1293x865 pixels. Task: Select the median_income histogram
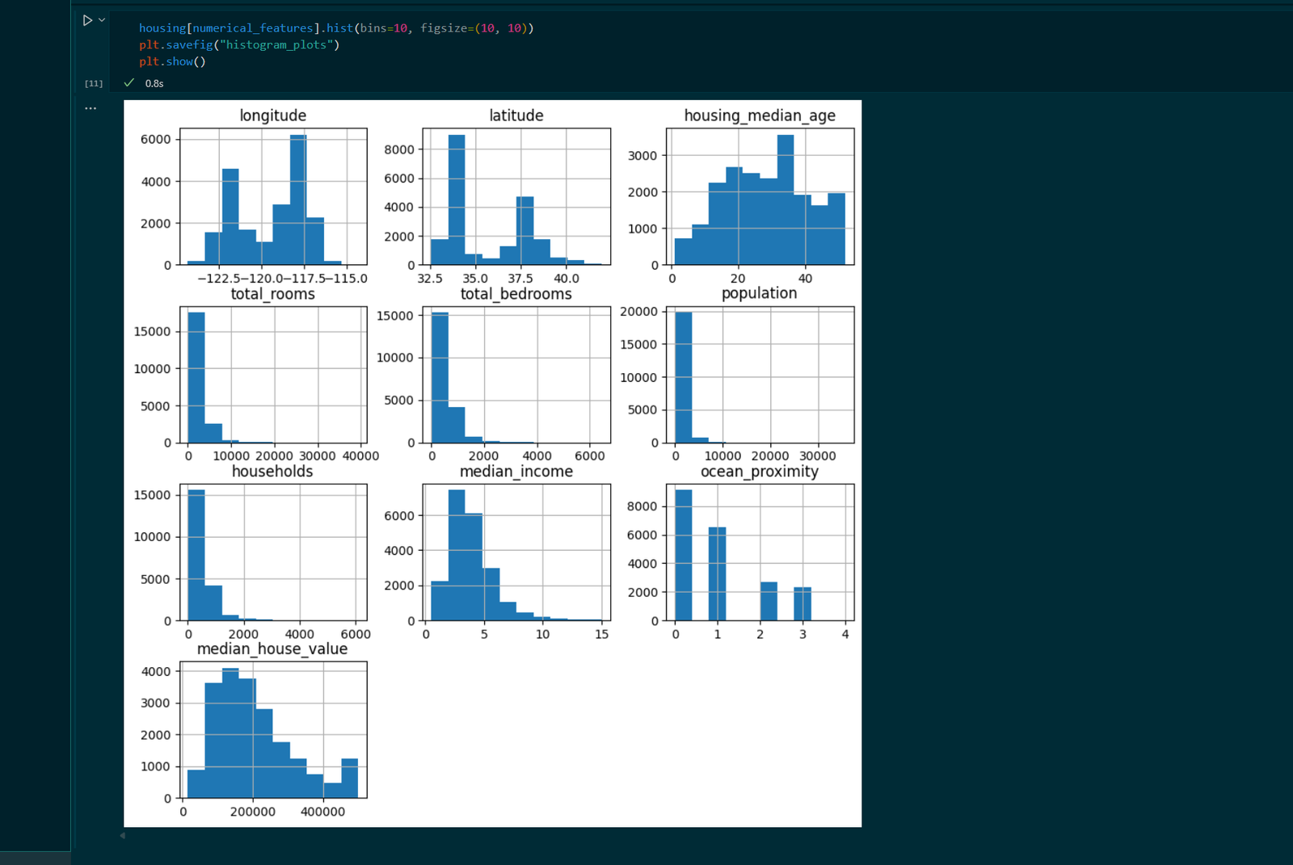click(x=516, y=552)
